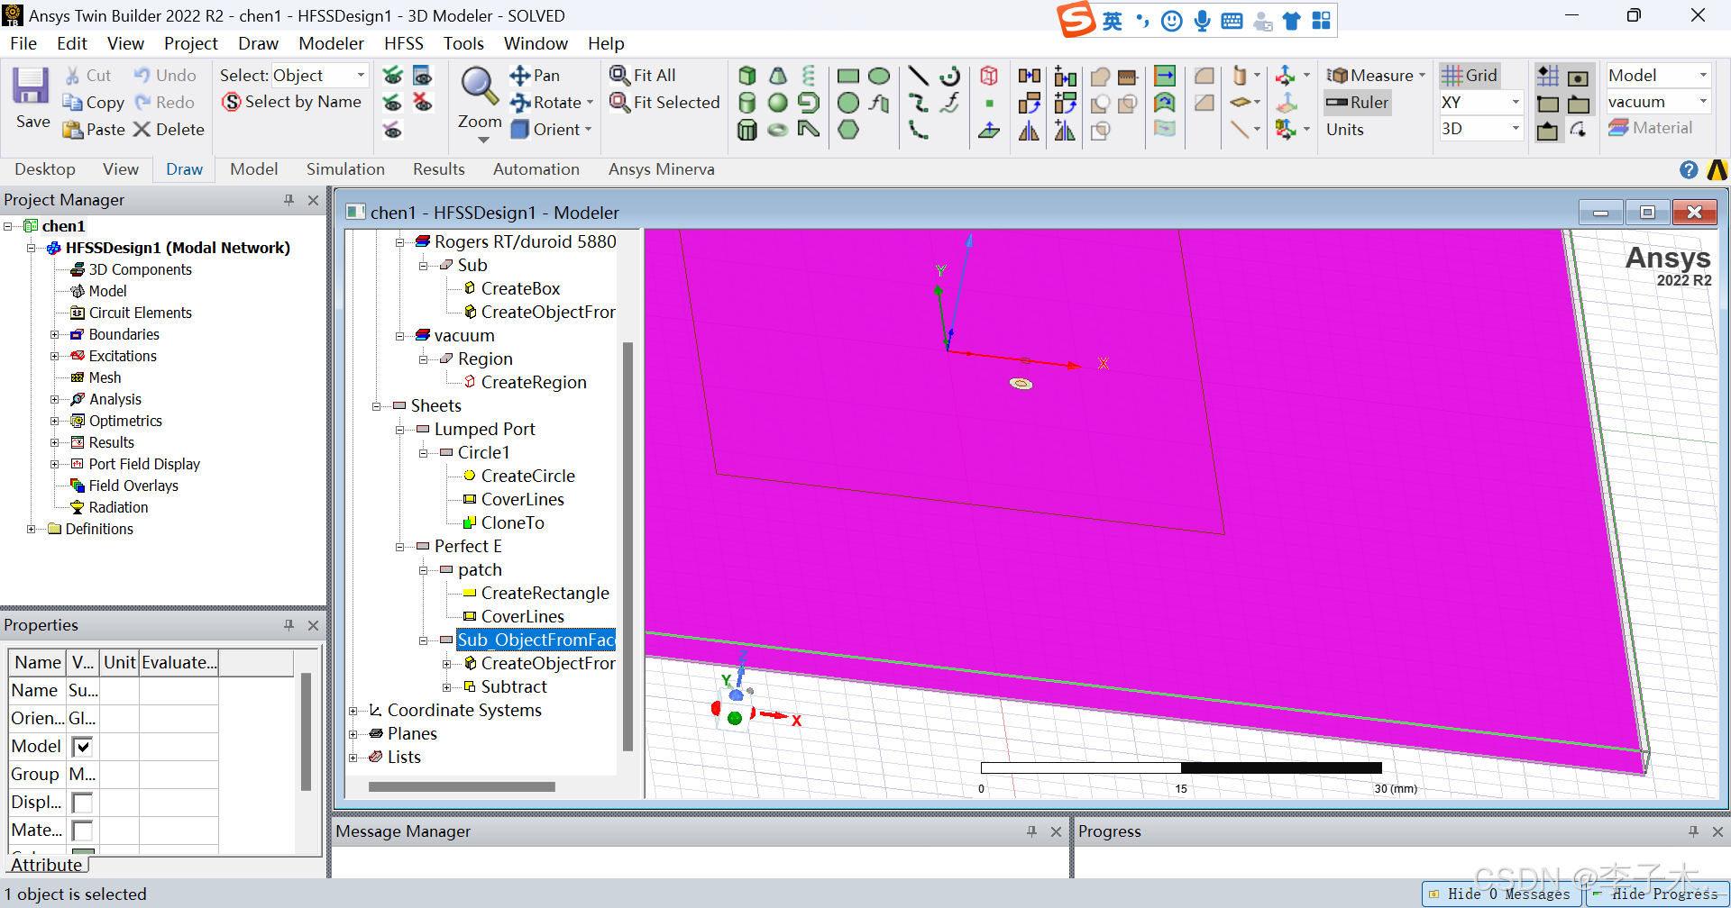This screenshot has height=908, width=1731.
Task: Toggle auto-hide pin on Progress panel
Action: pos(1693,831)
